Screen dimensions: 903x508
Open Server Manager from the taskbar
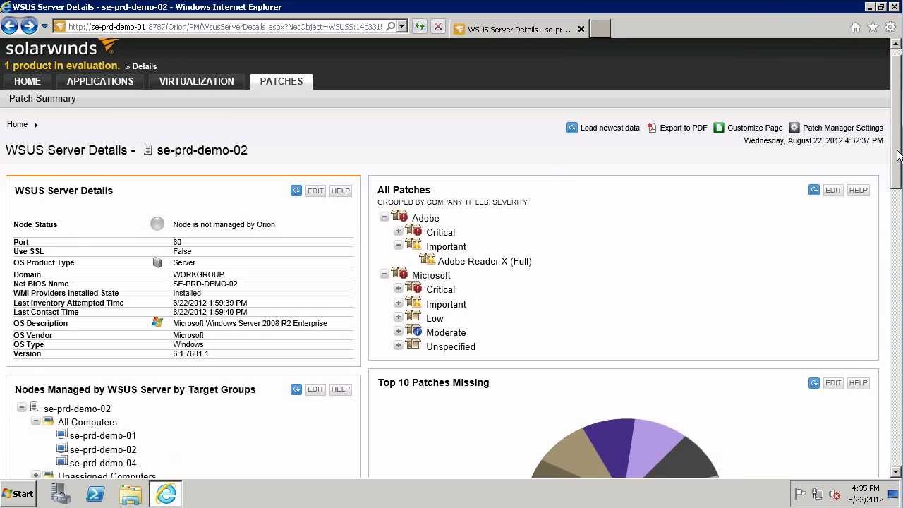pyautogui.click(x=61, y=494)
